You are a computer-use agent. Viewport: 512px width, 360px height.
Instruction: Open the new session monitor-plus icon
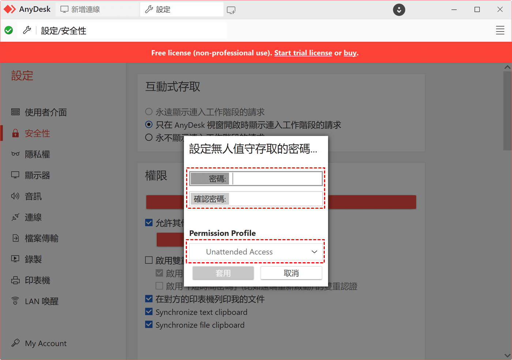point(231,10)
